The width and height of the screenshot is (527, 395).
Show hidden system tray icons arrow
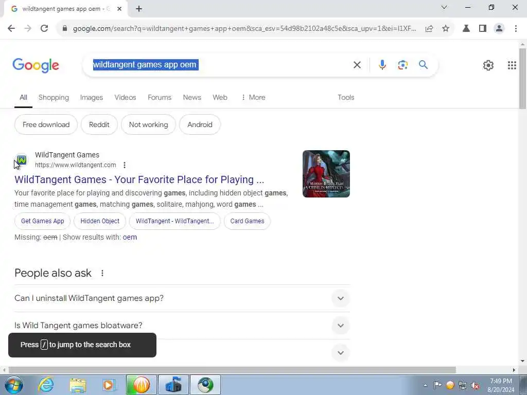tap(425, 385)
